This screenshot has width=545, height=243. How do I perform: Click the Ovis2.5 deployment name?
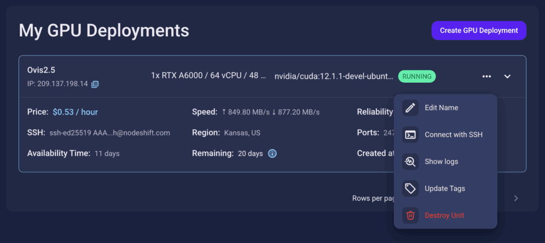point(42,70)
